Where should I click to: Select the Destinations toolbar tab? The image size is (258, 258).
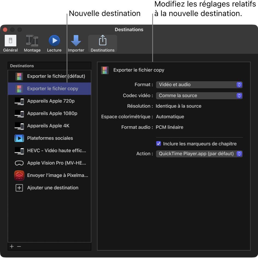click(103, 44)
